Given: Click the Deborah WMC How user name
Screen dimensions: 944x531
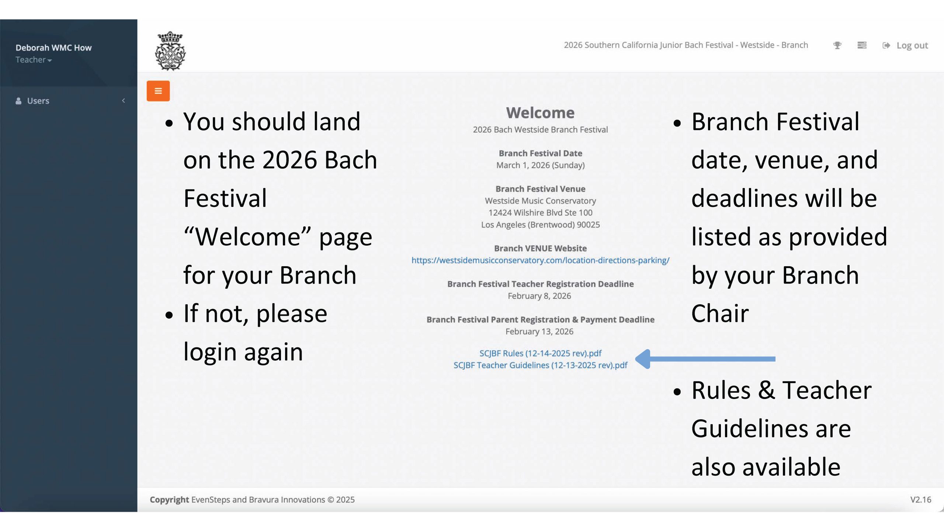Looking at the screenshot, I should 53,48.
